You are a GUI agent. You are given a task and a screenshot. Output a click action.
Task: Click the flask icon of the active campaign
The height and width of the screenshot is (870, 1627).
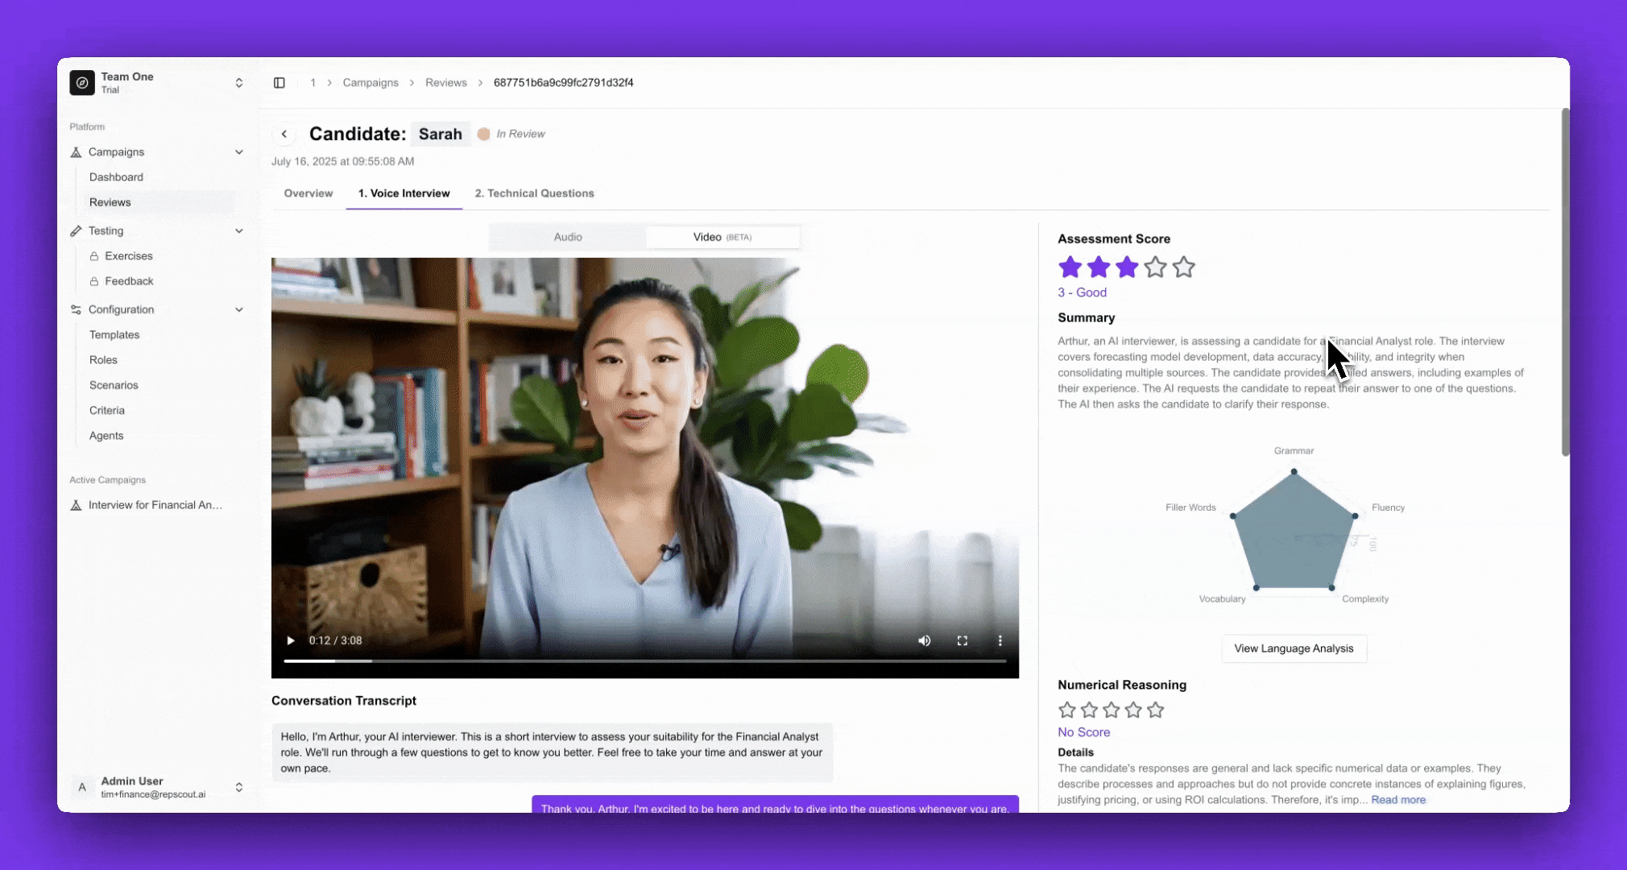(x=76, y=505)
